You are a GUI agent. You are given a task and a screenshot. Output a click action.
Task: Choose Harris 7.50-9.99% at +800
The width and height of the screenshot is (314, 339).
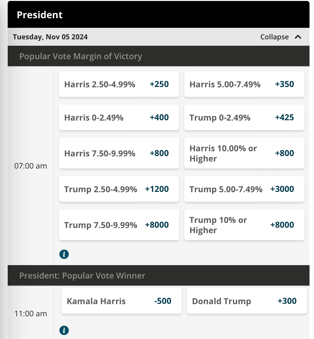click(119, 153)
